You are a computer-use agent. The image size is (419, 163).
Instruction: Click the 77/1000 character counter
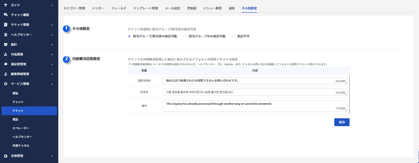pos(340,109)
